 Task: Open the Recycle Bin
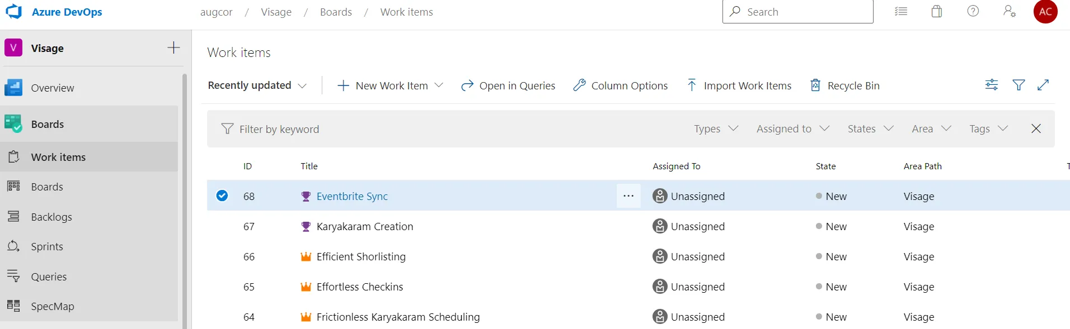pos(845,85)
